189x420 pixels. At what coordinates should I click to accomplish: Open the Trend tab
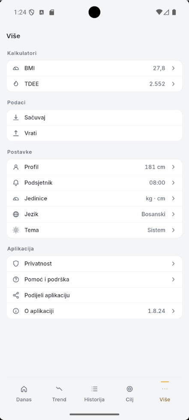point(59,393)
